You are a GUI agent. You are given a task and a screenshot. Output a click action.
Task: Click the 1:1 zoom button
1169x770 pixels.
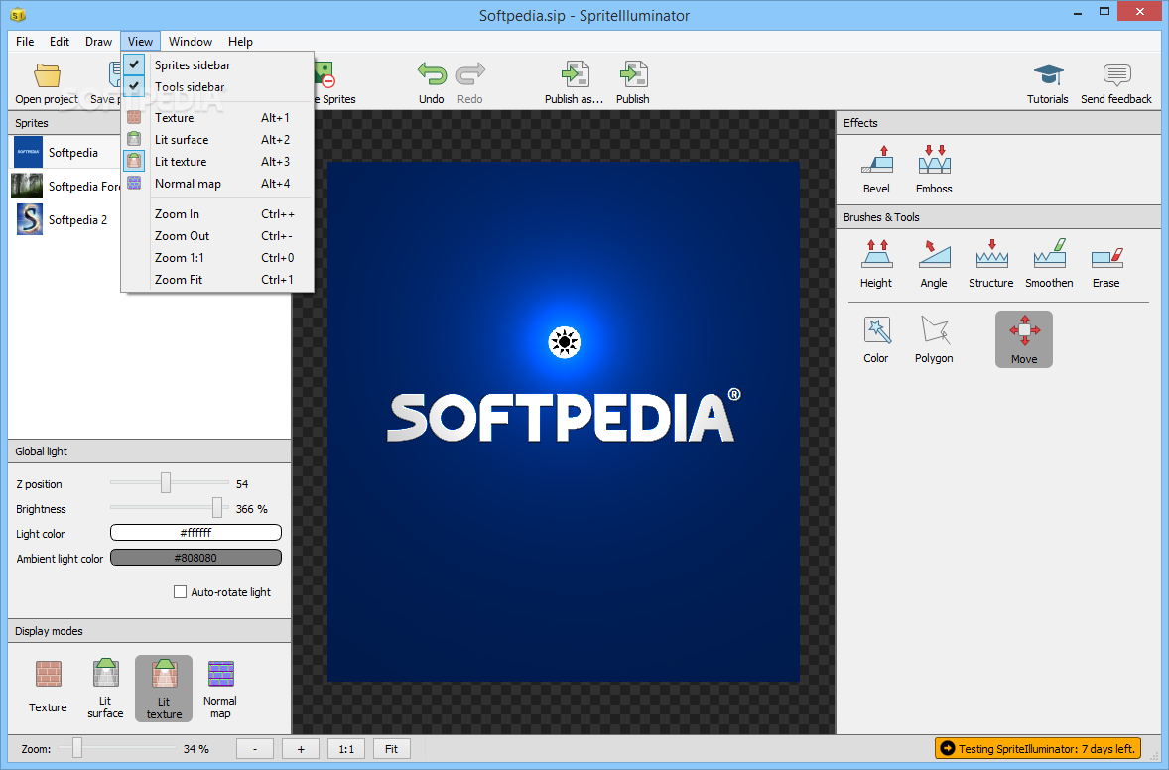click(346, 749)
